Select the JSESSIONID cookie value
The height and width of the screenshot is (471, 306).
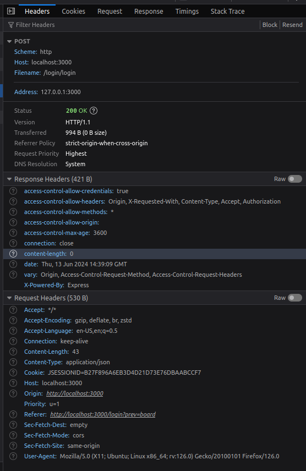pyautogui.click(x=124, y=373)
